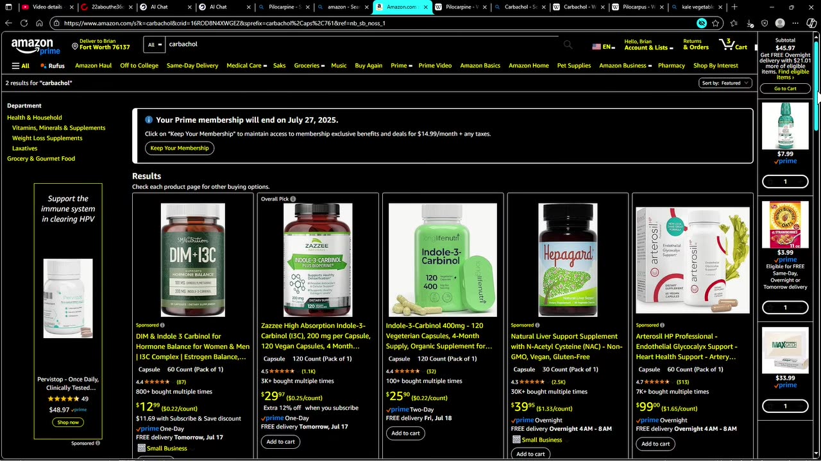Filter by Laxatives department

pos(24,148)
